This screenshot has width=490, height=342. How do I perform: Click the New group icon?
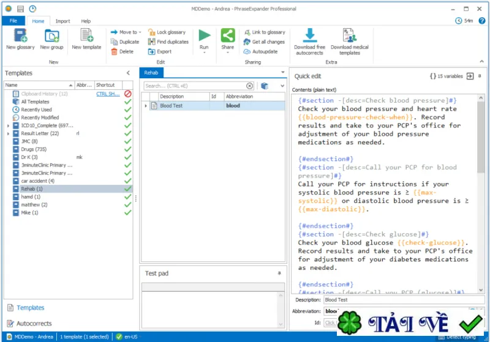click(x=51, y=35)
